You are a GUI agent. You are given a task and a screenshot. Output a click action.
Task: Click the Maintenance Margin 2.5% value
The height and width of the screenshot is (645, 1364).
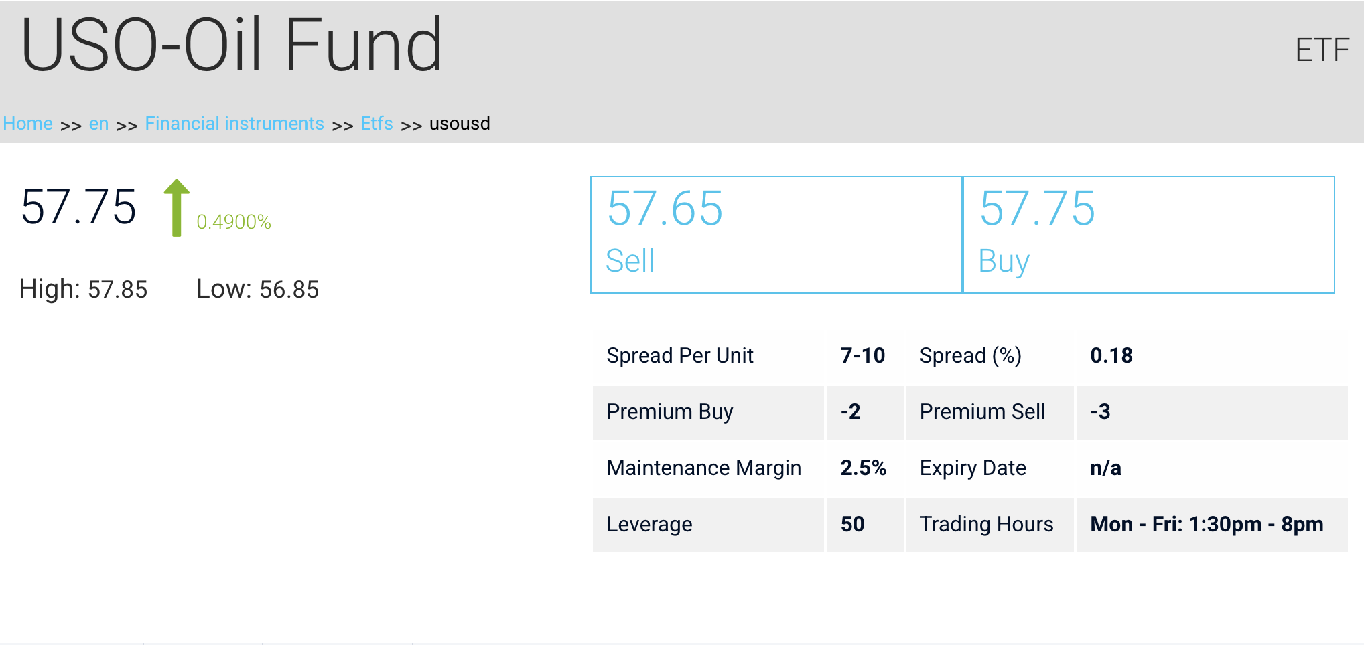[864, 468]
